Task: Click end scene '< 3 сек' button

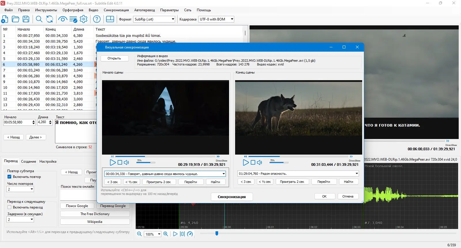Action: [x=246, y=182]
